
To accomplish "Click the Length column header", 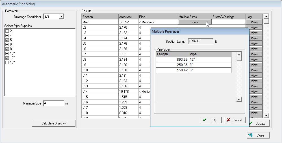I will (x=172, y=54).
